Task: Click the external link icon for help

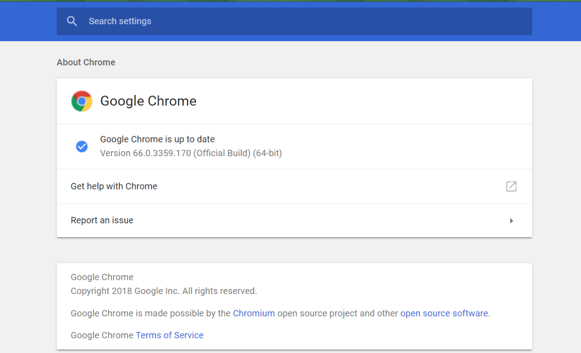Action: coord(511,186)
